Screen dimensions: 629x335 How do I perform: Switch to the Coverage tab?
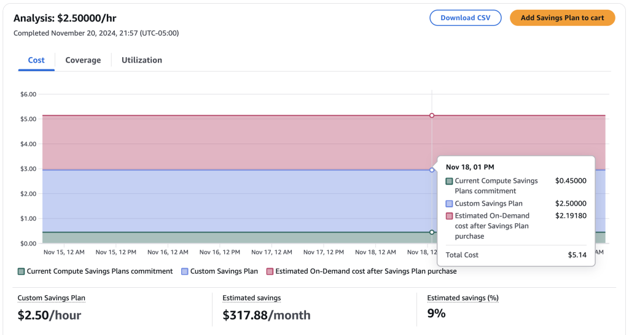(x=83, y=60)
